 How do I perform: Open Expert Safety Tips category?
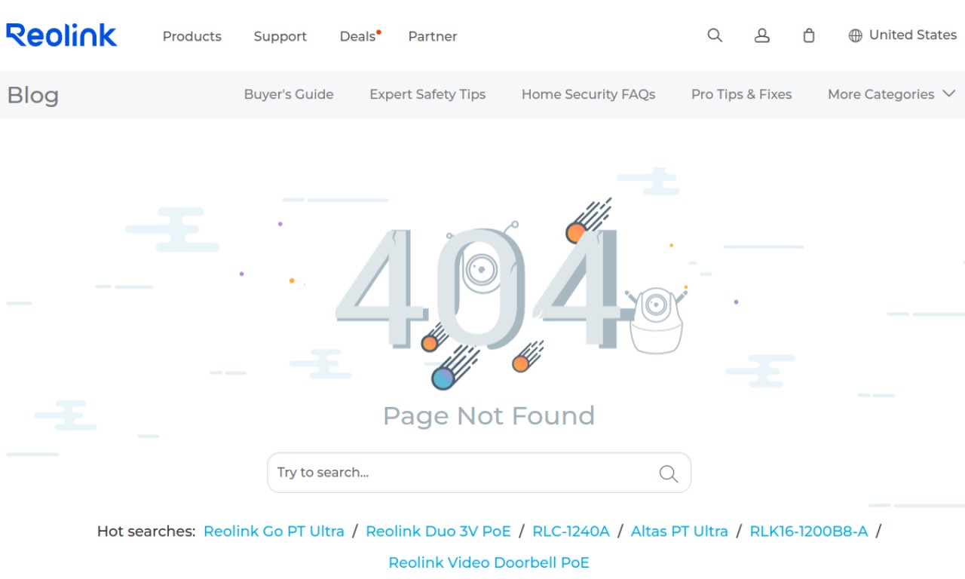pyautogui.click(x=427, y=94)
